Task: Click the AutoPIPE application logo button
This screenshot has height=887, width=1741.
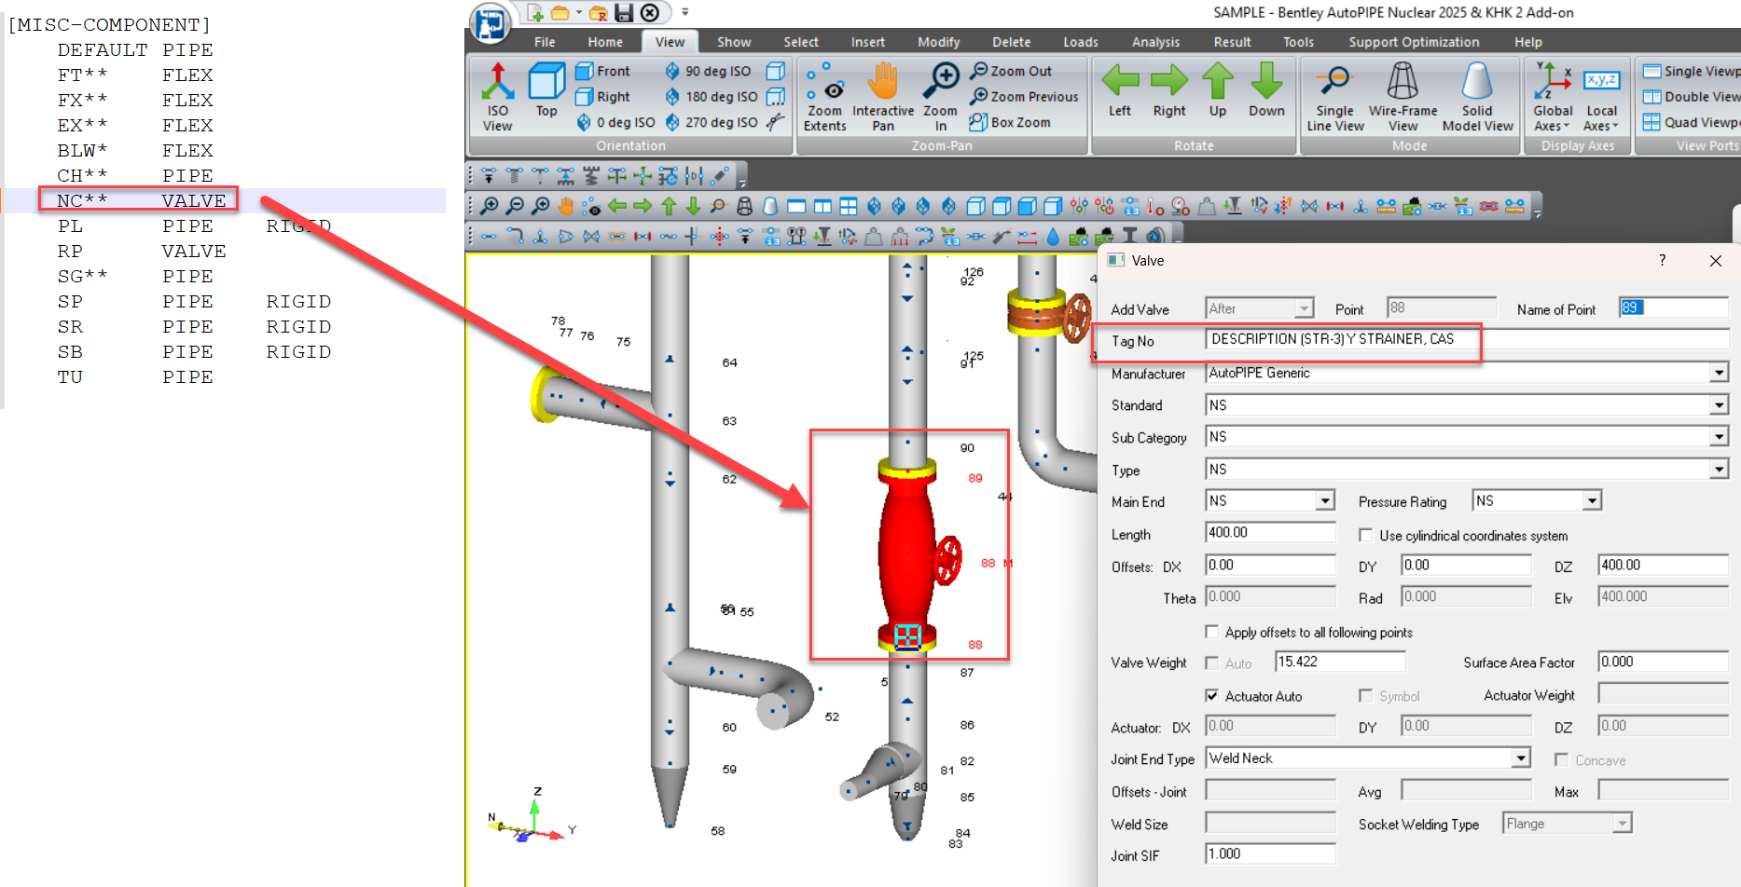Action: point(490,23)
